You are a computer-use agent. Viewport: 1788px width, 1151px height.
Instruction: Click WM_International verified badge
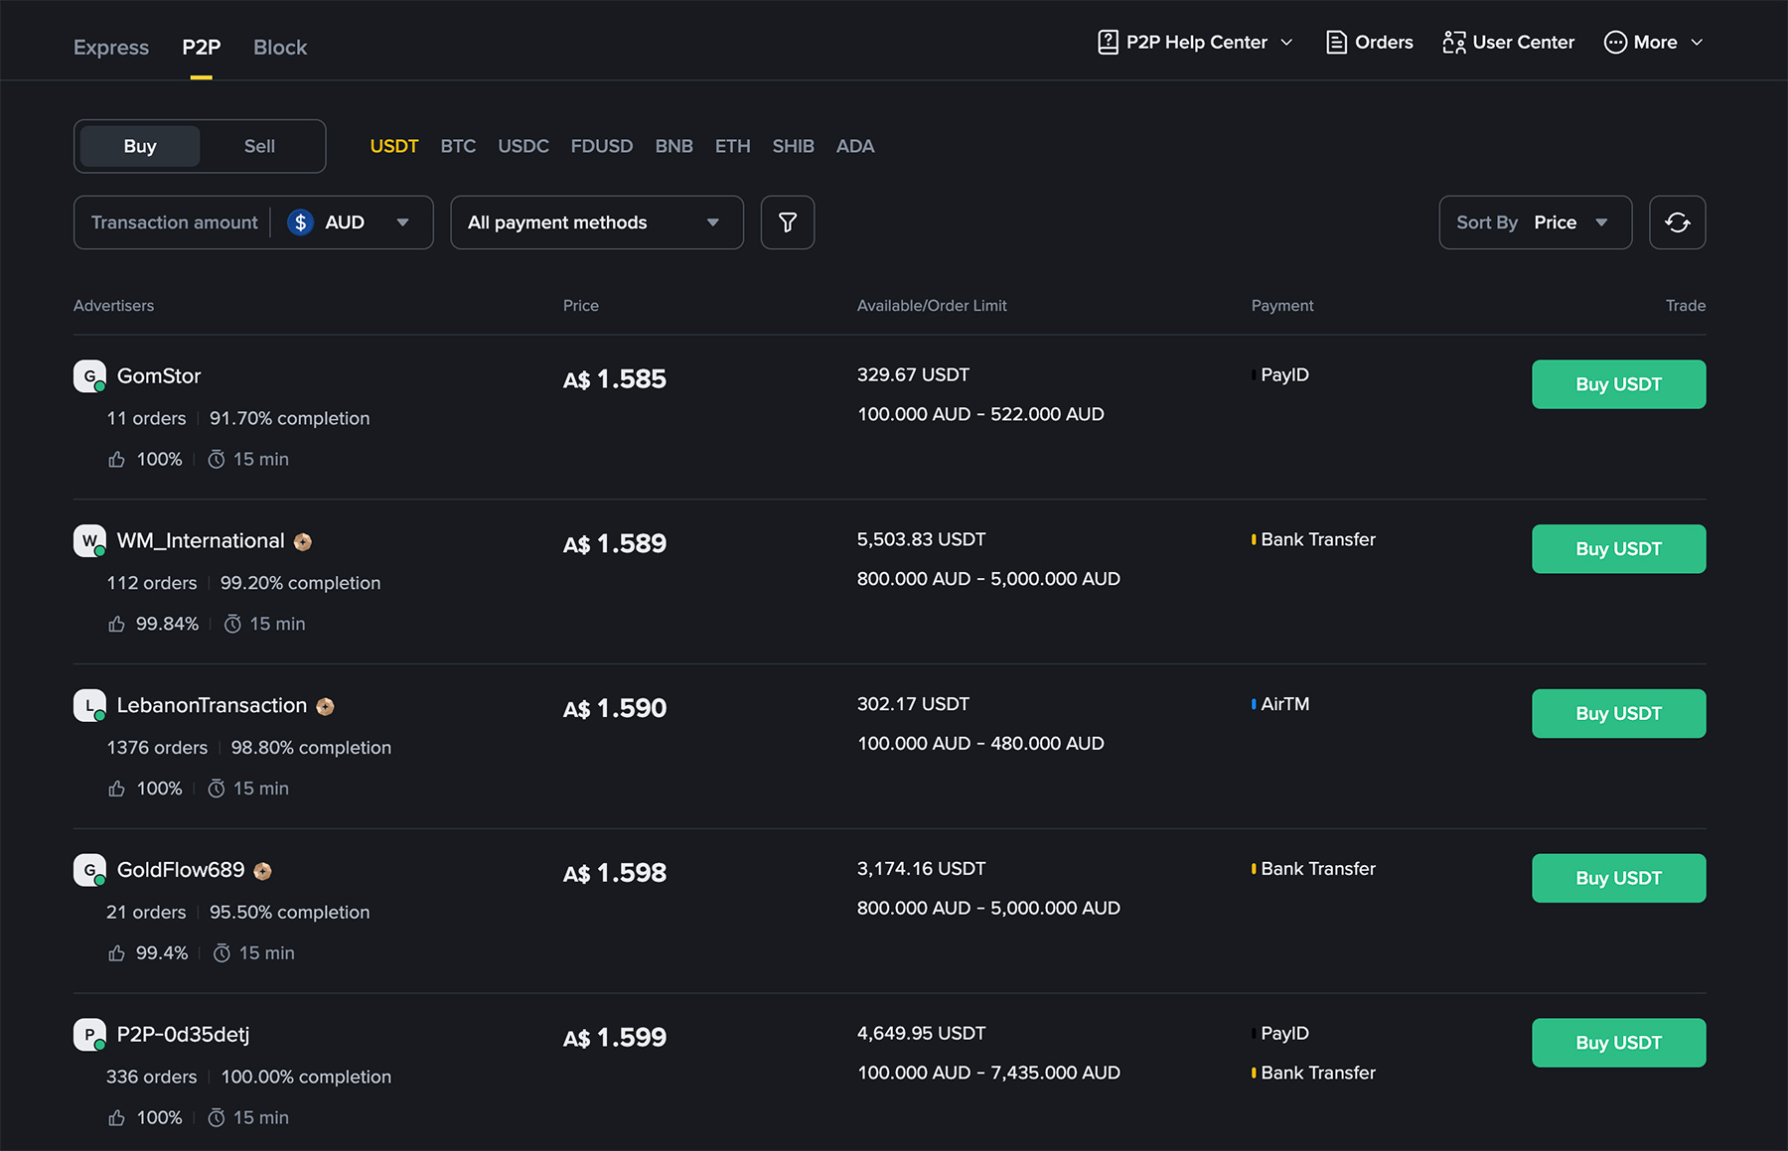pos(303,541)
